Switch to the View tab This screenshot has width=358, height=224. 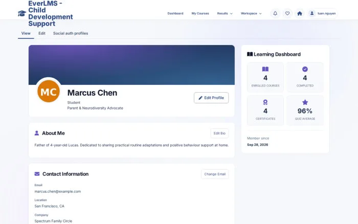(x=26, y=33)
